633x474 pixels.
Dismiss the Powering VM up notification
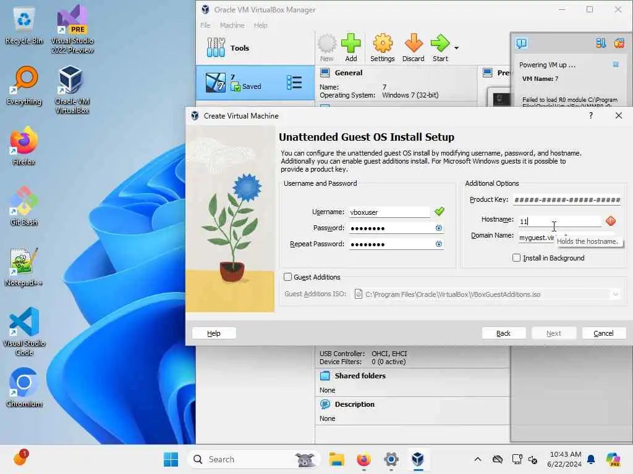(616, 64)
